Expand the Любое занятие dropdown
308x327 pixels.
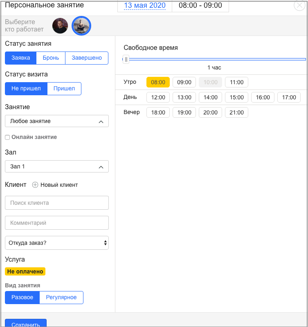point(57,121)
